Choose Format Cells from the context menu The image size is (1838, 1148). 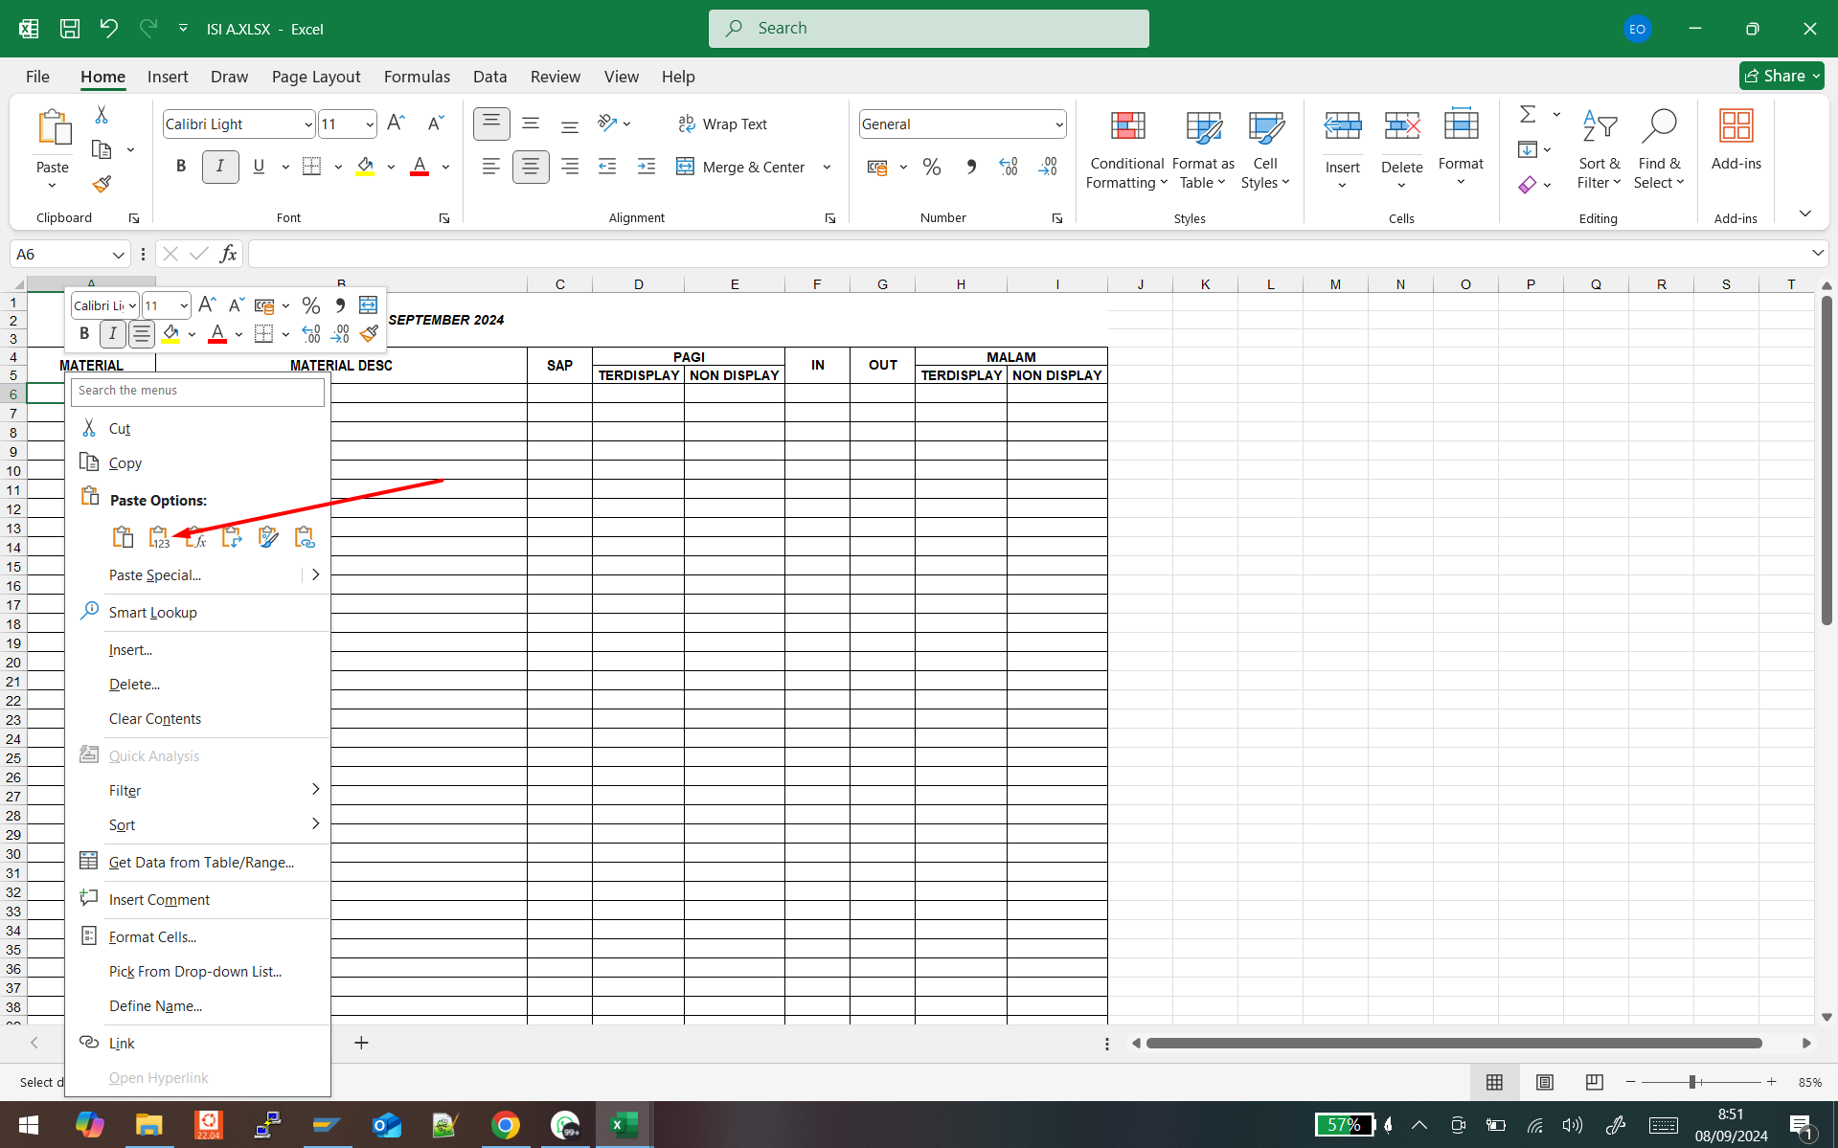point(152,936)
